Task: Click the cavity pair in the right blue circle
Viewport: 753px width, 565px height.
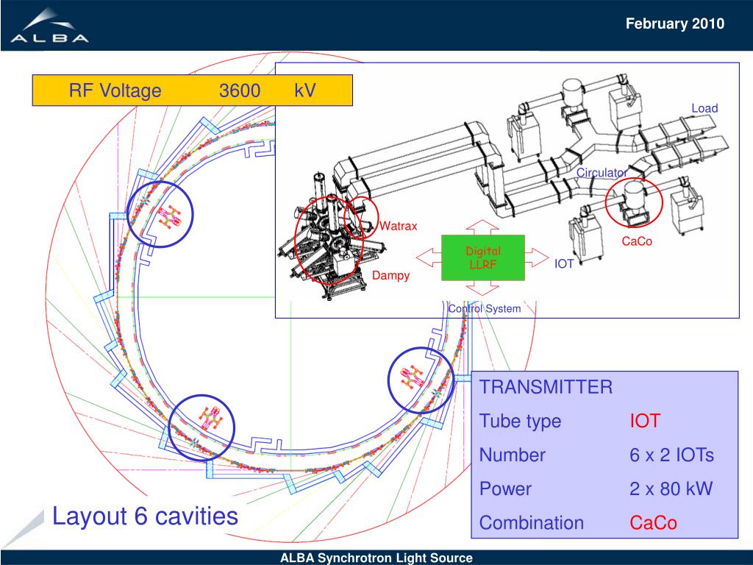Action: (412, 377)
